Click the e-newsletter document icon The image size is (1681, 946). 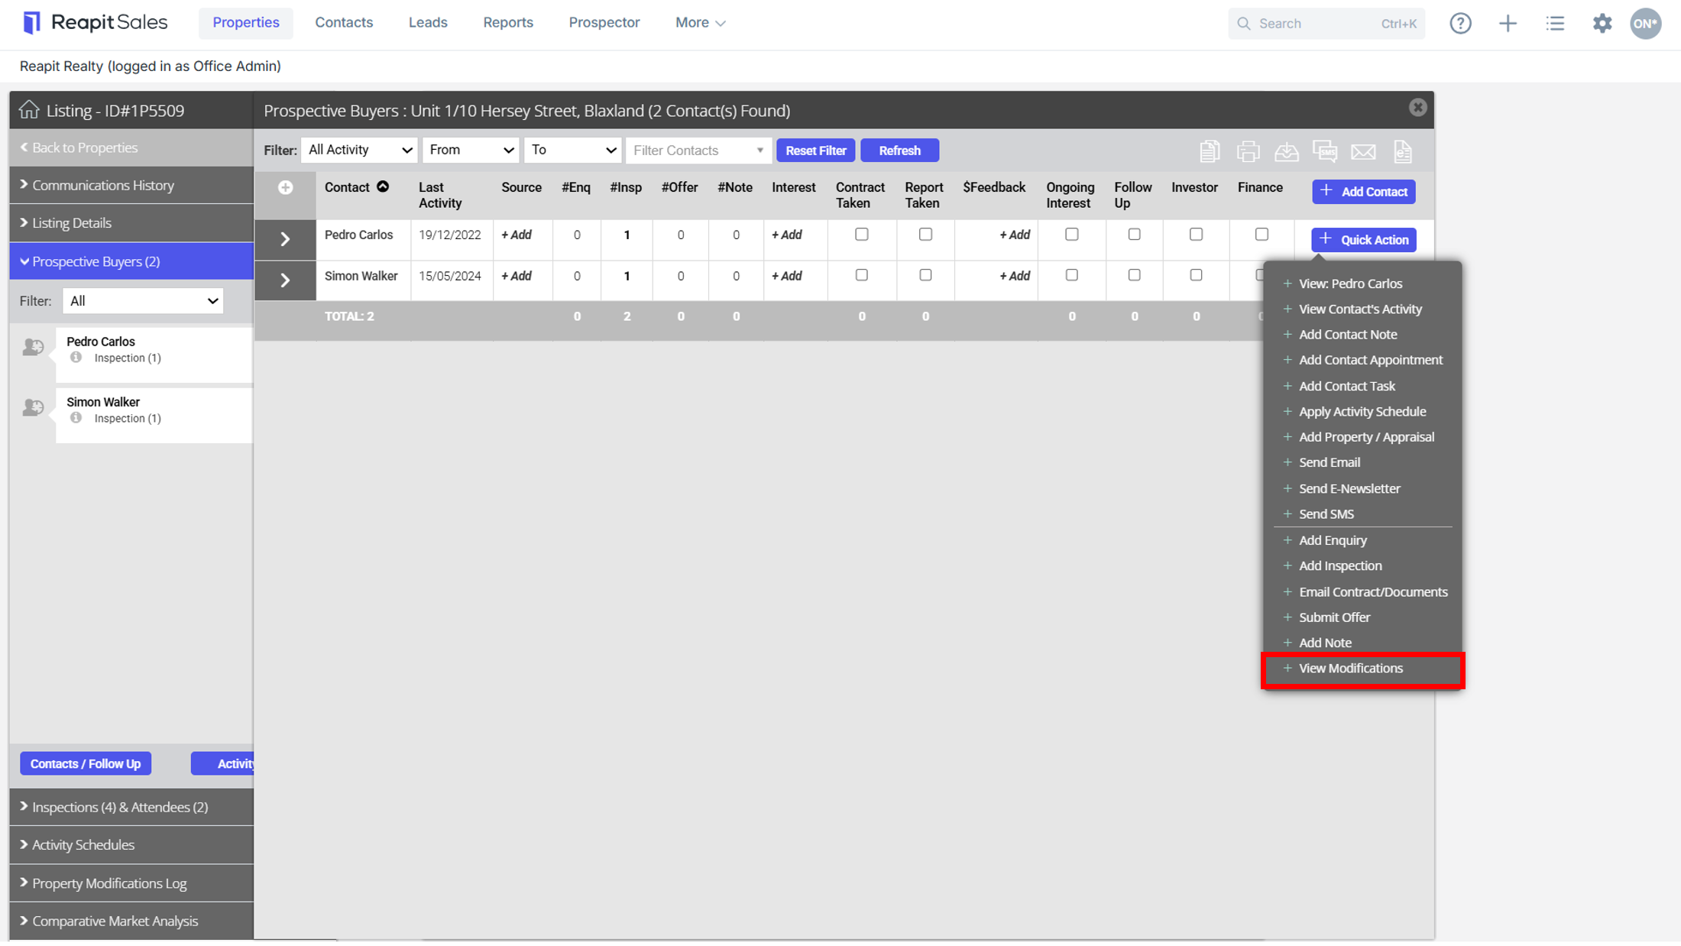click(1403, 151)
